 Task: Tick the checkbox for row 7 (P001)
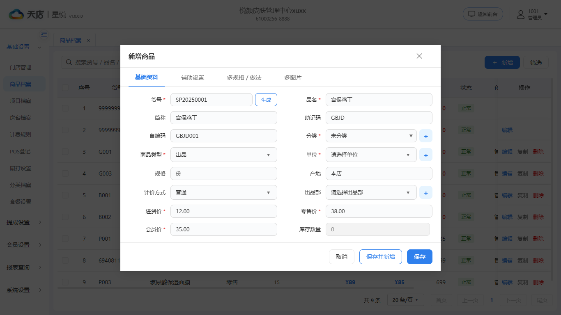point(65,239)
